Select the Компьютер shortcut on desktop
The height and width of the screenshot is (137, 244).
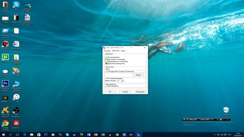(16, 86)
